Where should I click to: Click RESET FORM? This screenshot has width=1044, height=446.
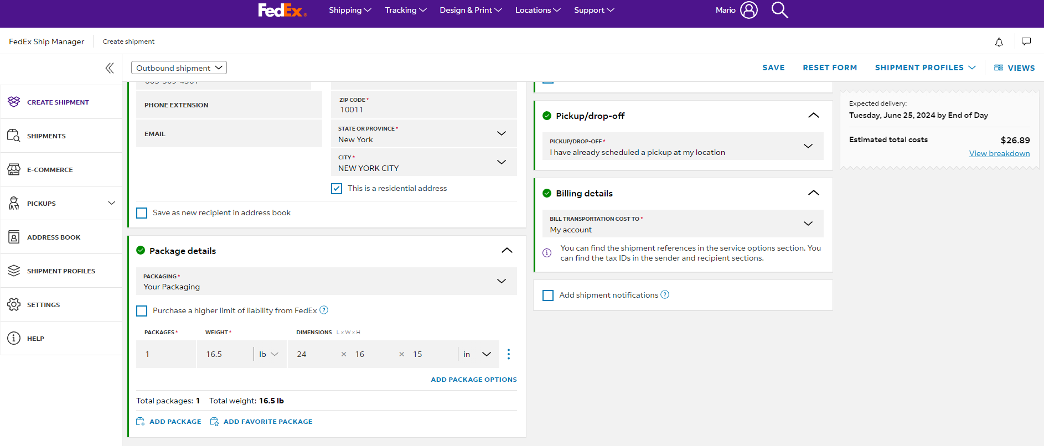pos(830,68)
